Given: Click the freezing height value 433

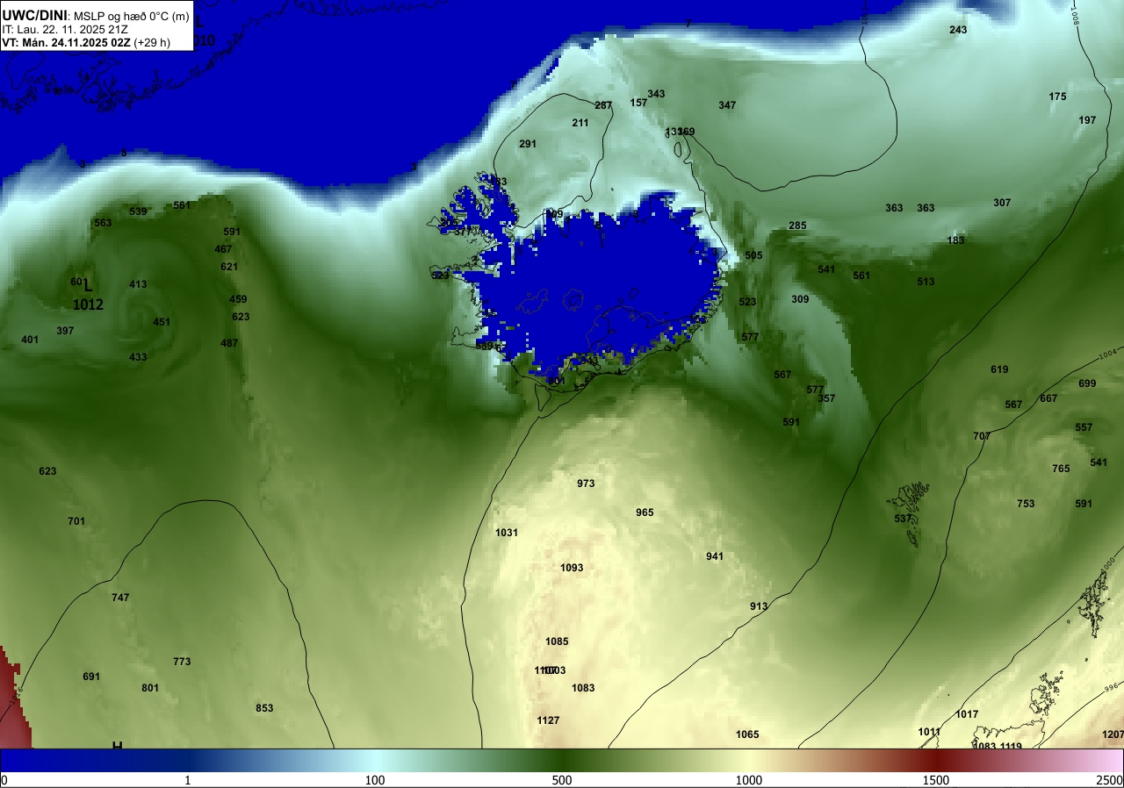Looking at the screenshot, I should pos(138,357).
